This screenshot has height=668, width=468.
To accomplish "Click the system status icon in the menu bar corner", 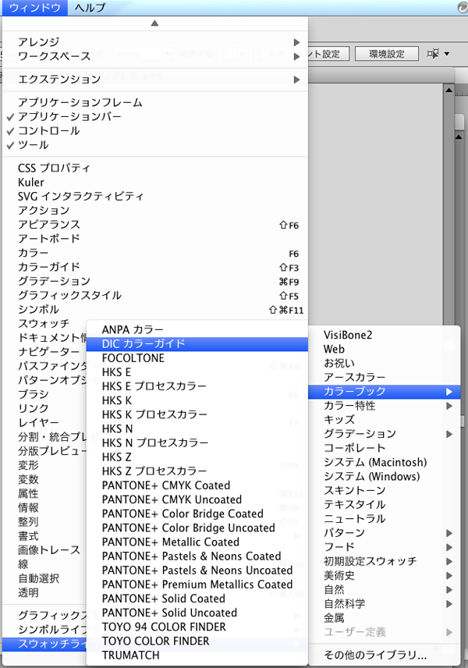I will tap(461, 8).
